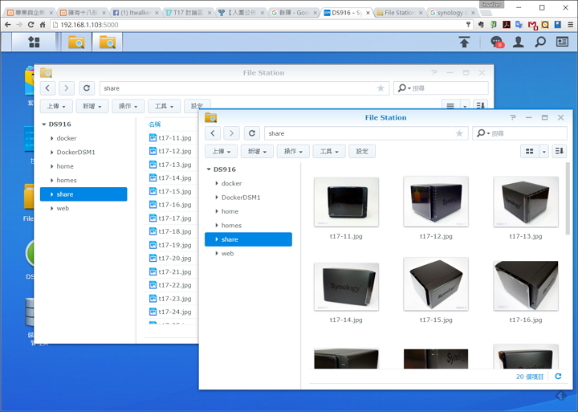
Task: Open the DSM taskbar search magnifier
Action: coord(540,42)
